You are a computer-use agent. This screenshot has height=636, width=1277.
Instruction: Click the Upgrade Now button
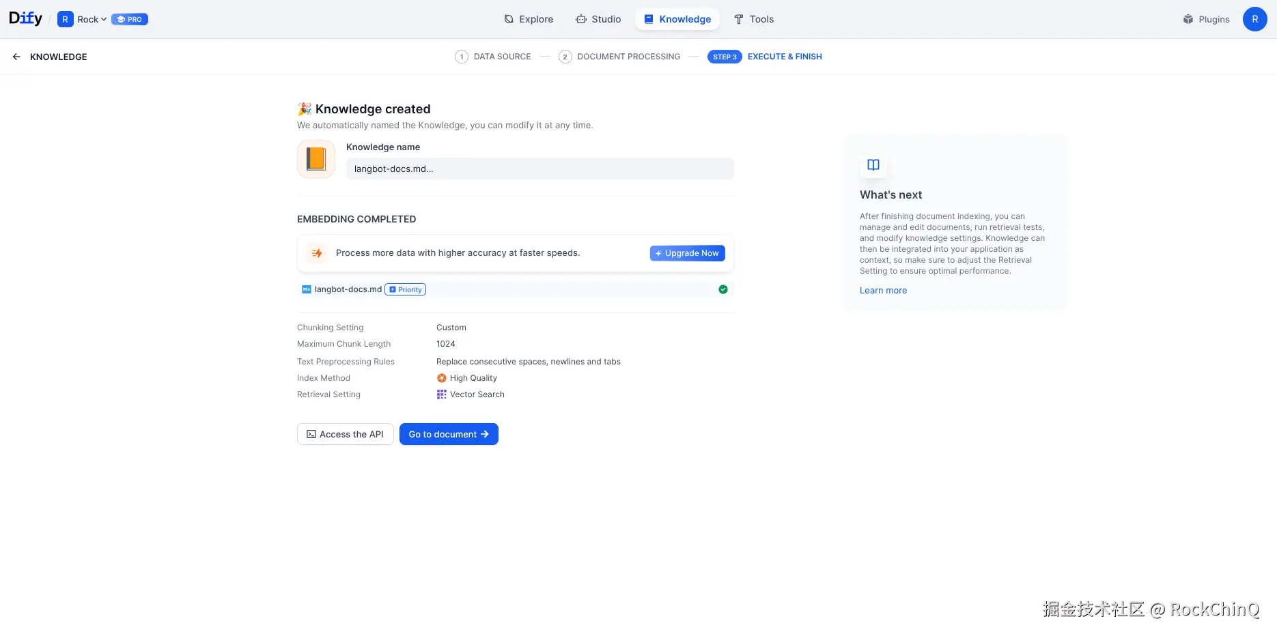pos(687,253)
